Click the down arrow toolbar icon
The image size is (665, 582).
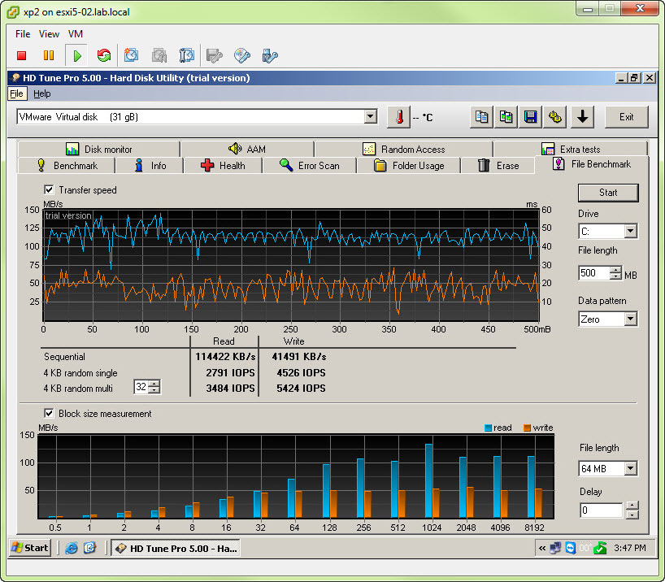pyautogui.click(x=581, y=117)
